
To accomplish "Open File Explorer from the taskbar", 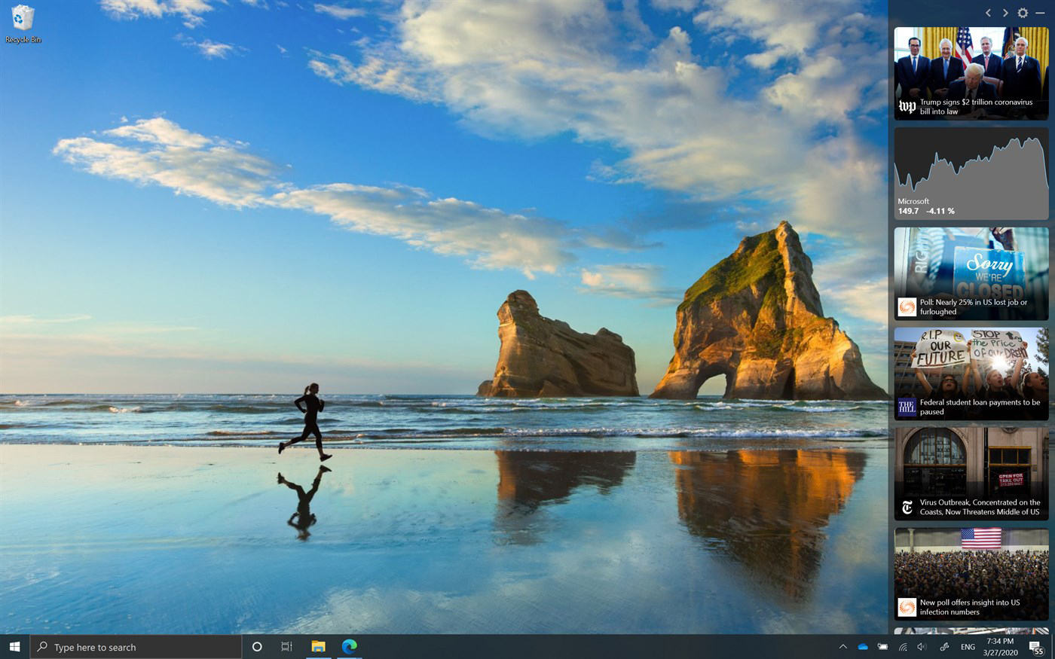I will [317, 646].
